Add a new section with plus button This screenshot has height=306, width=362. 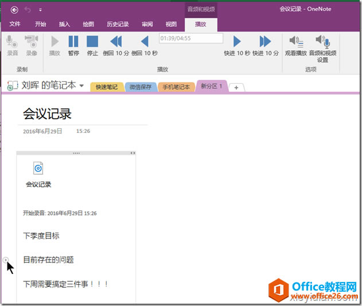point(237,87)
